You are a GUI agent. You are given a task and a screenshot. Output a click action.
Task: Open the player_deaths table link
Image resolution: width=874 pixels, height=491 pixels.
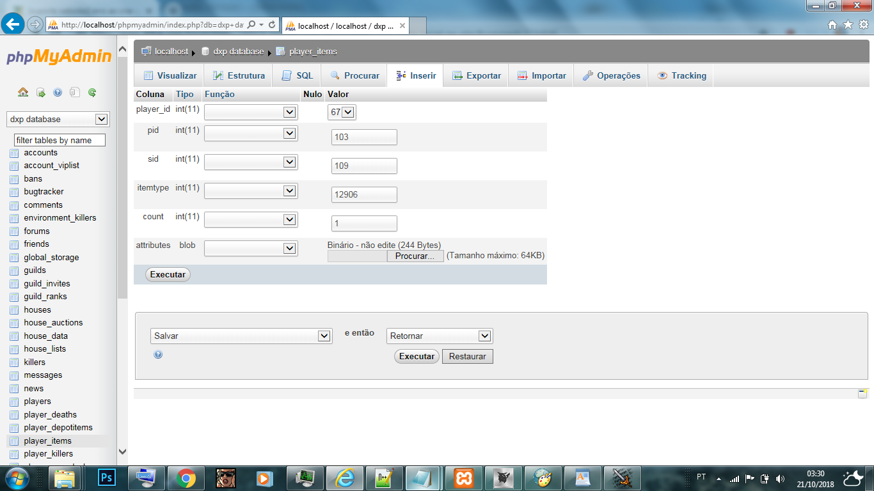pyautogui.click(x=50, y=414)
